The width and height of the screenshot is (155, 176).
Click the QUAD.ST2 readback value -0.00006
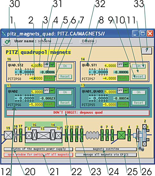[48, 72]
